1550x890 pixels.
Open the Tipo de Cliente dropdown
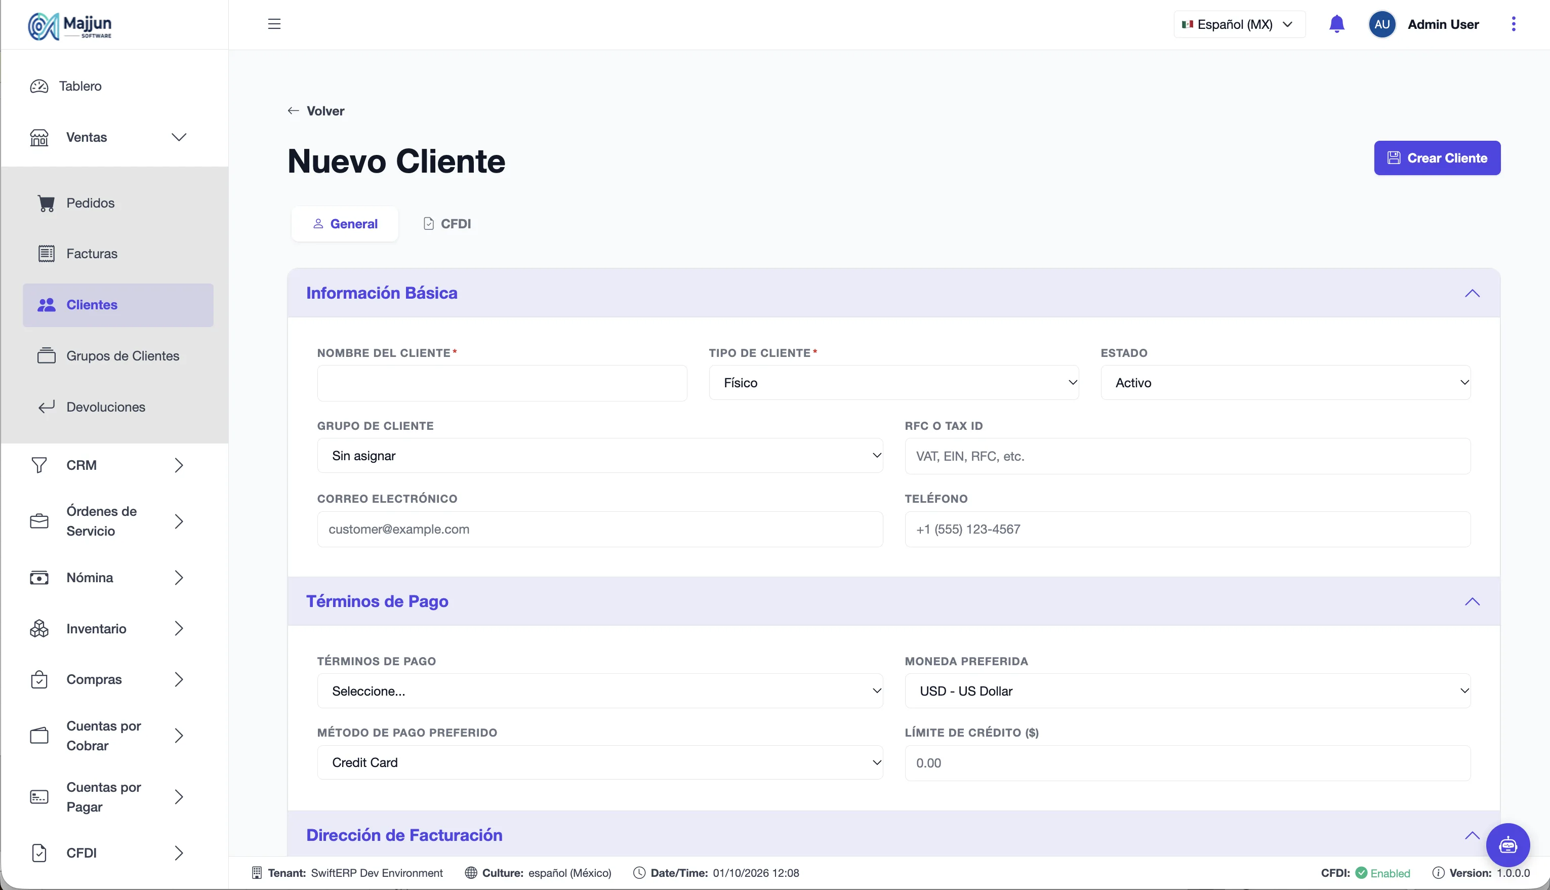click(893, 383)
